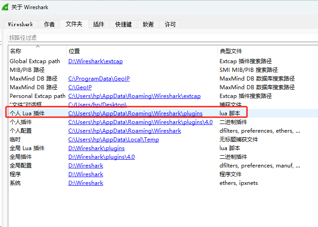Open the 个人插件 plugins\4.0 link

click(140, 122)
